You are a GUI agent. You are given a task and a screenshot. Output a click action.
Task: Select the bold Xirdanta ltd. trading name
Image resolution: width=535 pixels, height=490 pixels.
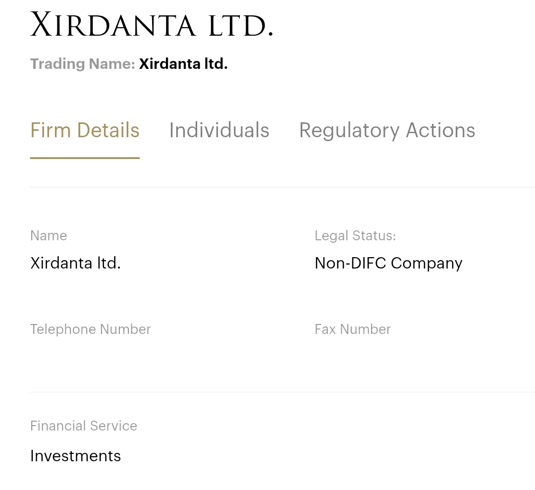coord(183,64)
